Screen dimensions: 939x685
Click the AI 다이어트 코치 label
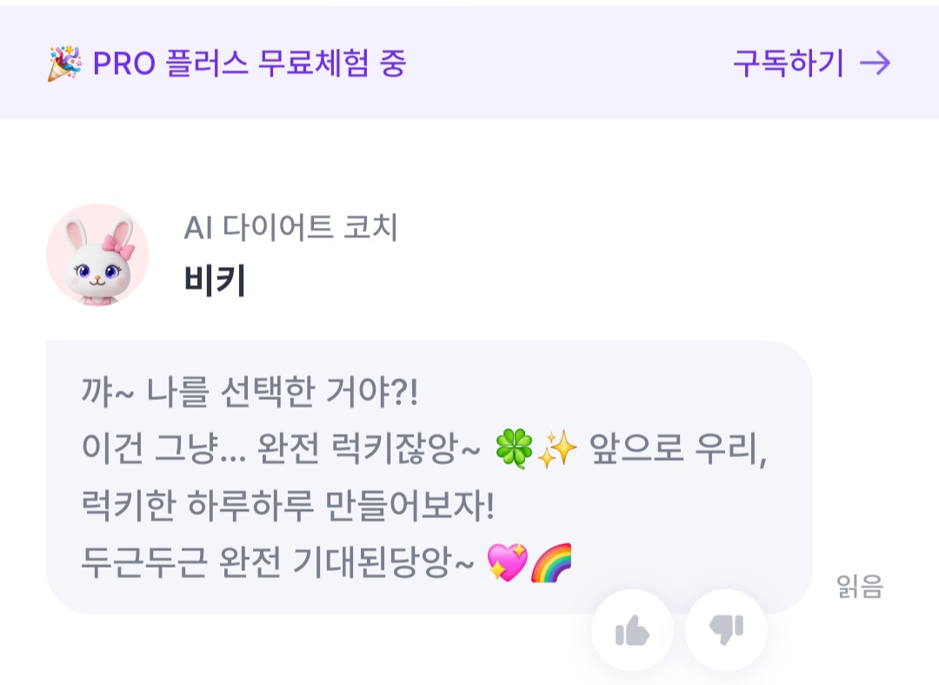coord(290,228)
